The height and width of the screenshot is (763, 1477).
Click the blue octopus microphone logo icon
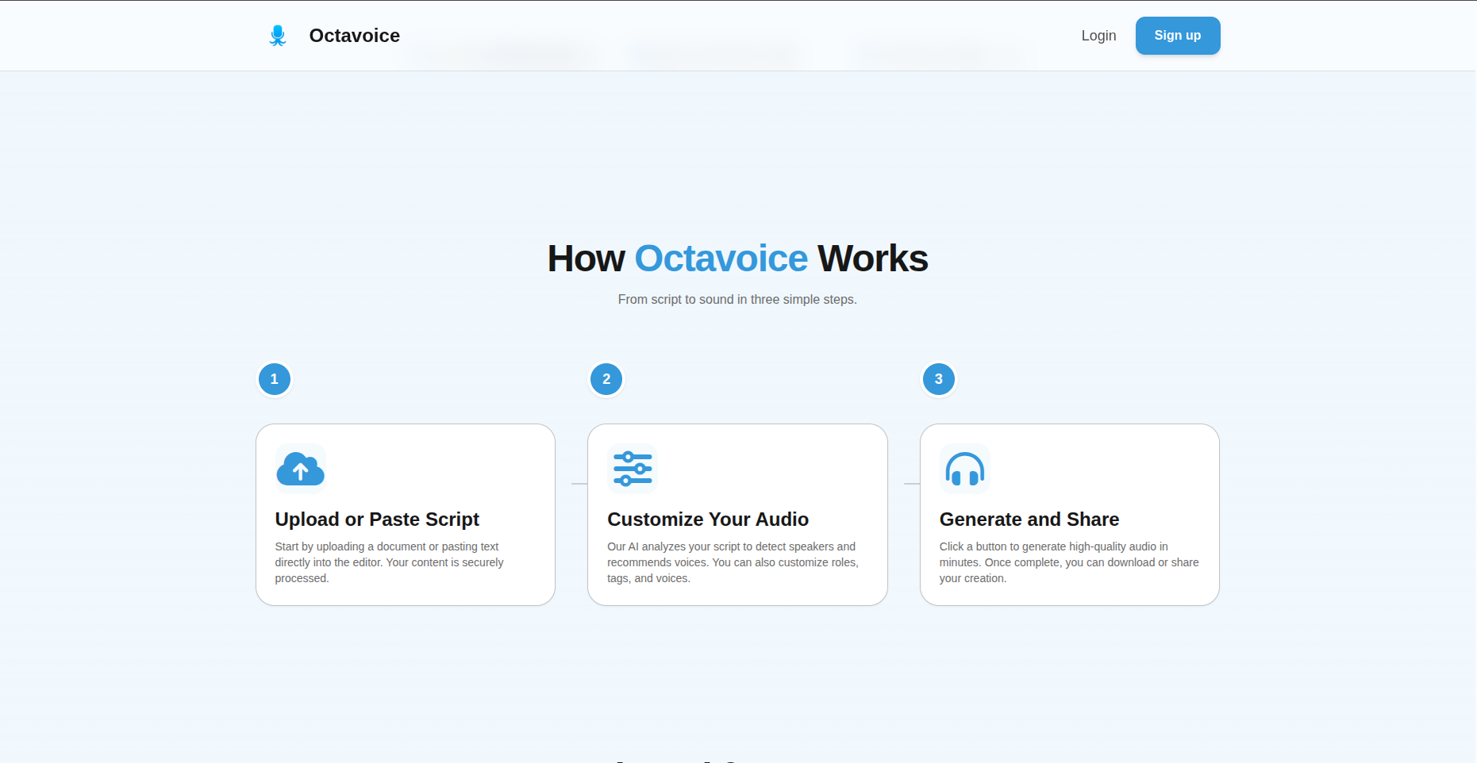tap(278, 35)
